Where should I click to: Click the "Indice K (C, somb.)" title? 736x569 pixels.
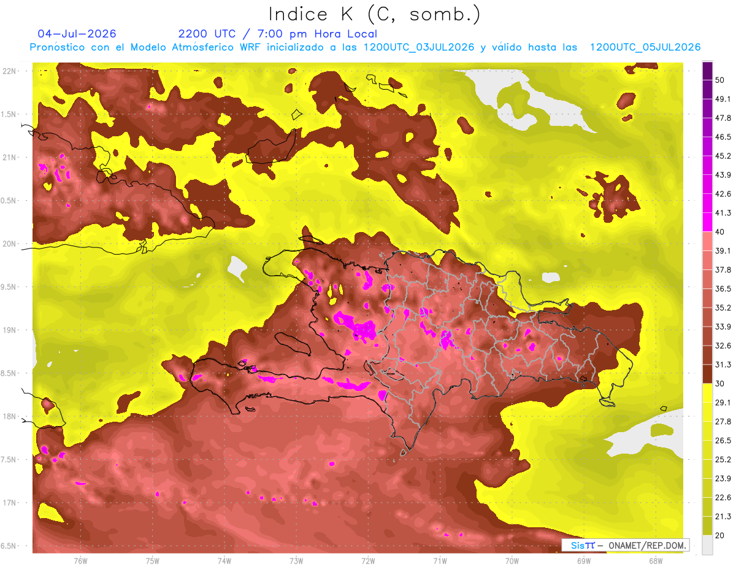coord(375,15)
